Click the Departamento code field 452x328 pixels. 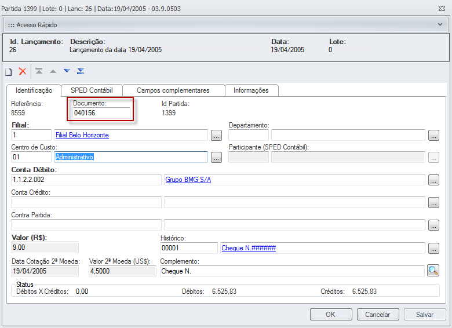(249, 135)
